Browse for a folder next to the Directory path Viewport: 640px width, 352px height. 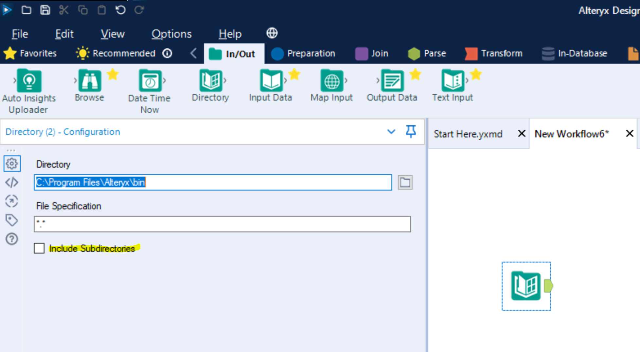pos(405,183)
